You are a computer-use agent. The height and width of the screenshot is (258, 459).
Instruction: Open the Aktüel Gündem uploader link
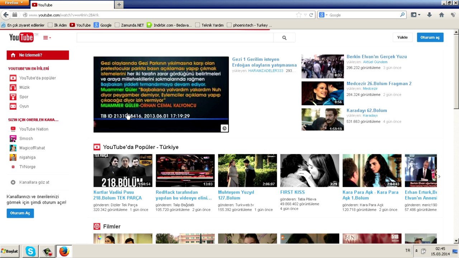(x=375, y=62)
